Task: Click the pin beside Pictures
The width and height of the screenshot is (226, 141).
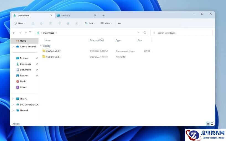Action: 37,75
